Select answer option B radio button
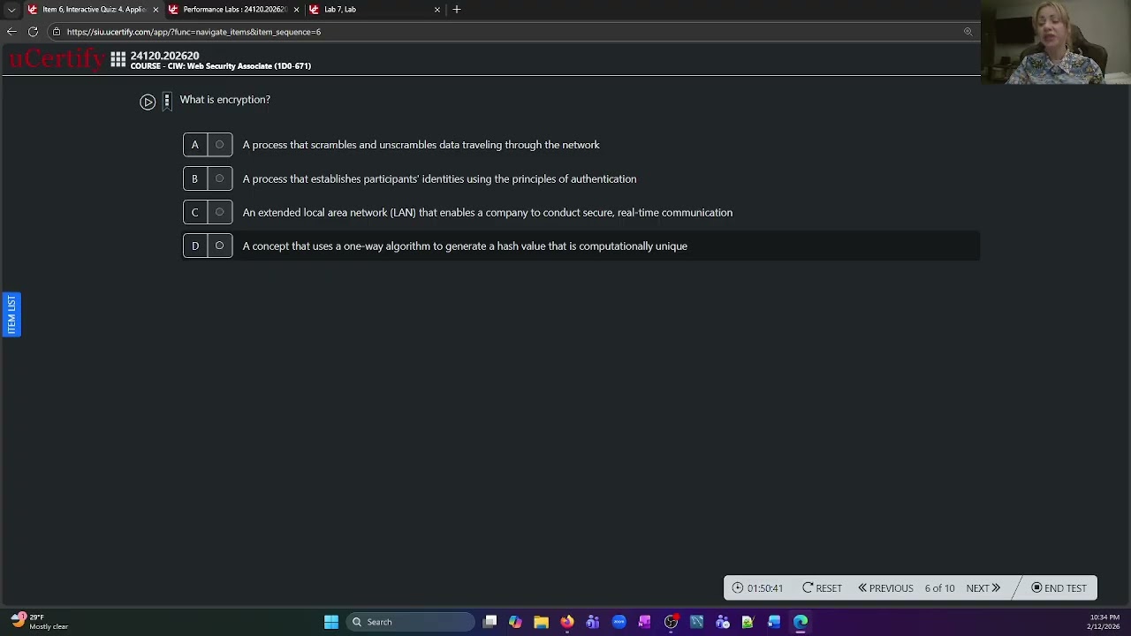 (x=219, y=178)
